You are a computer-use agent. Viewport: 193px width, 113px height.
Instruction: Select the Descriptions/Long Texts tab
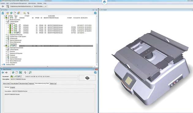point(42,84)
